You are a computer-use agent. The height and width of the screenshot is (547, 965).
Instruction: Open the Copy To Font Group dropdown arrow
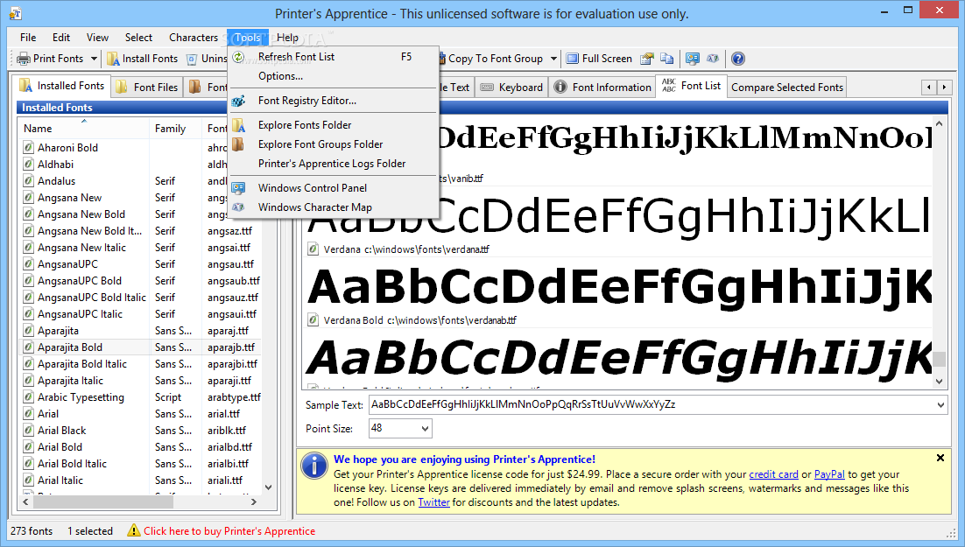pyautogui.click(x=553, y=59)
